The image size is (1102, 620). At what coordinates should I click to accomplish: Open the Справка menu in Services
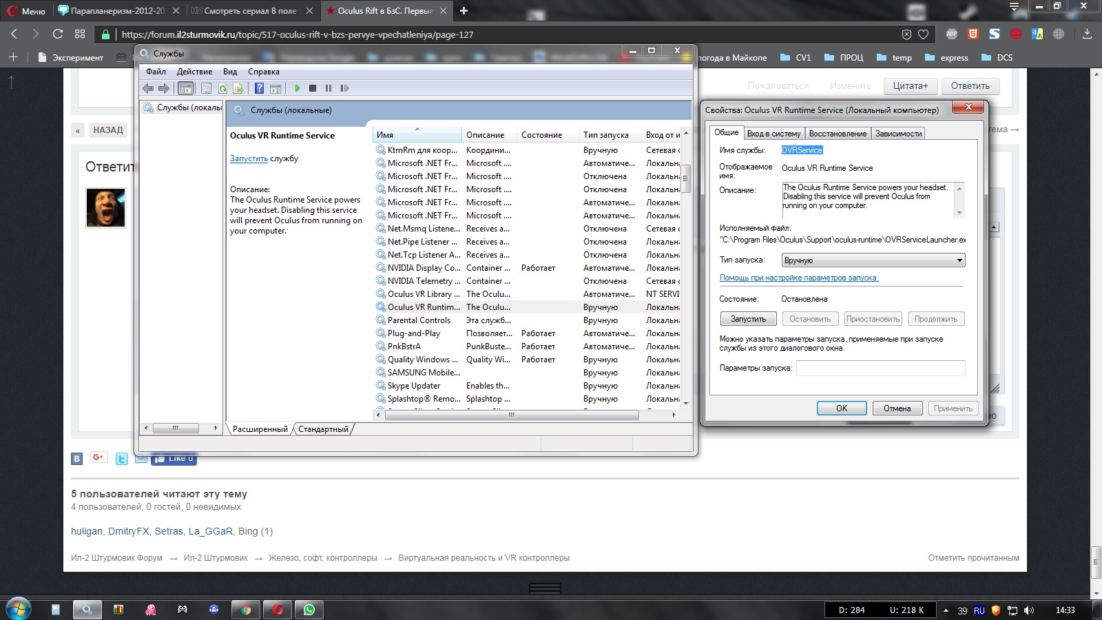tap(264, 72)
